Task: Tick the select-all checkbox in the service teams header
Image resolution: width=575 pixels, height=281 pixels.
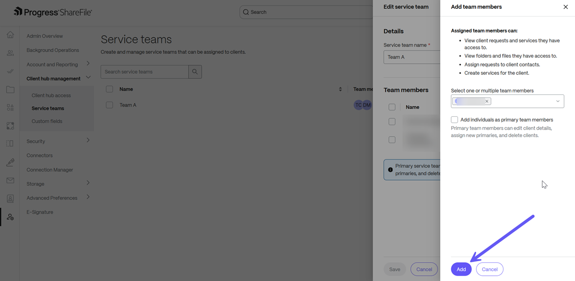Action: coord(109,89)
